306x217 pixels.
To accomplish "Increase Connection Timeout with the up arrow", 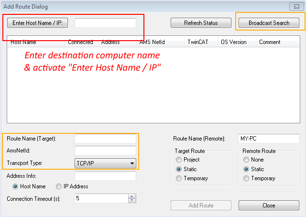I will pyautogui.click(x=131, y=196).
